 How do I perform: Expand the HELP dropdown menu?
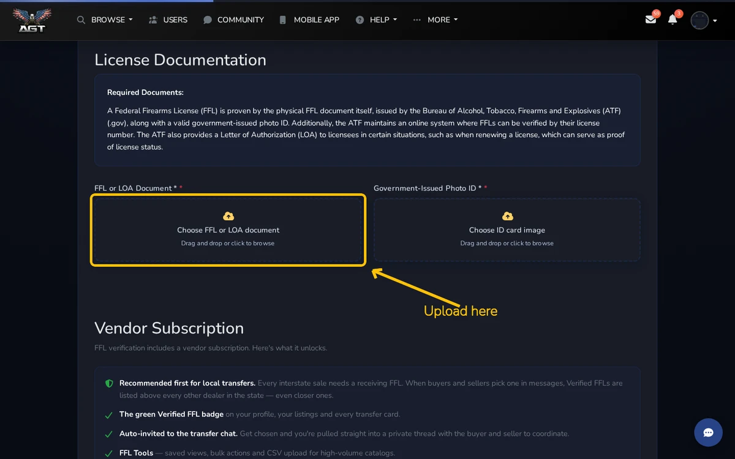383,20
